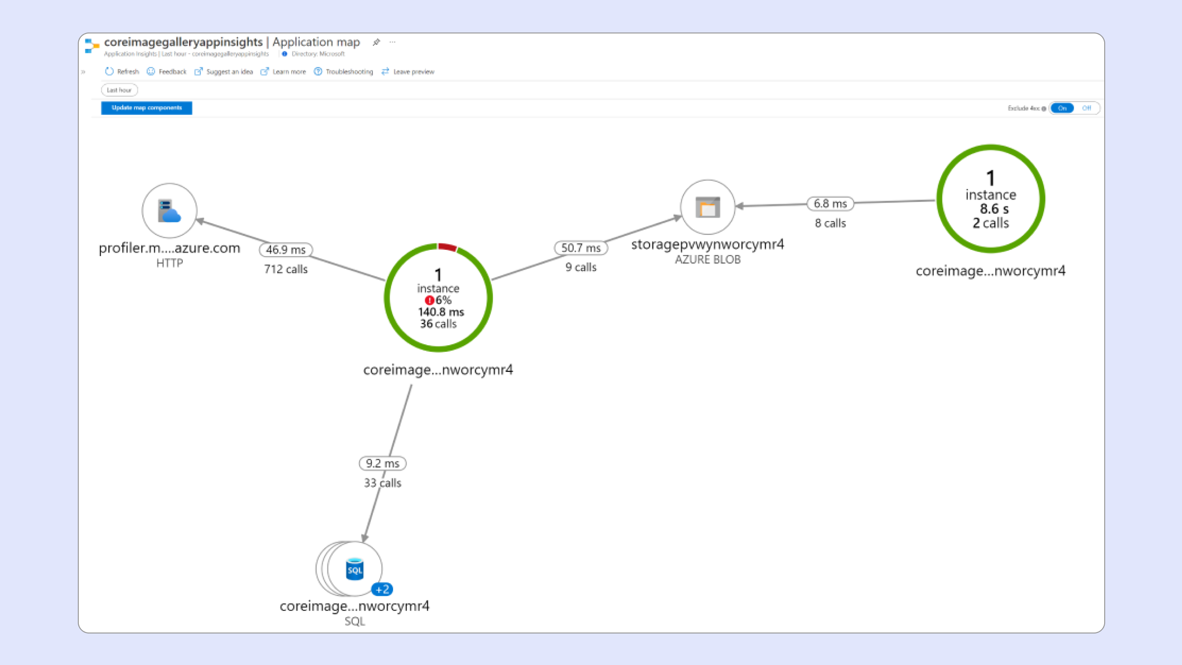
Task: Select the SQL database node icon
Action: coord(355,569)
